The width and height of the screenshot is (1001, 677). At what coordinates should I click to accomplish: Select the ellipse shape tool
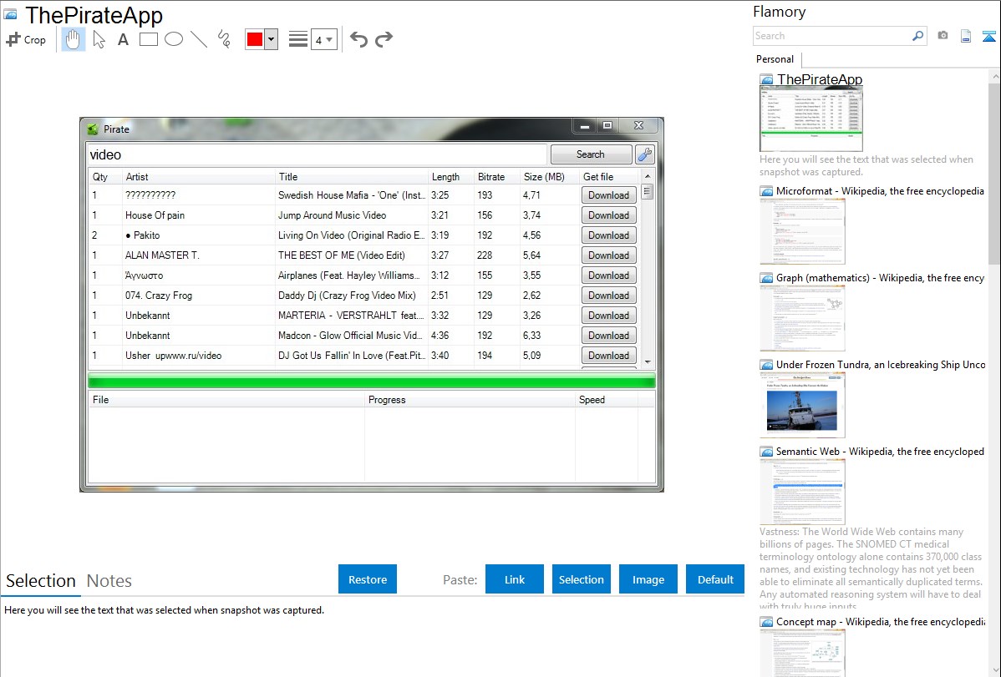[173, 39]
